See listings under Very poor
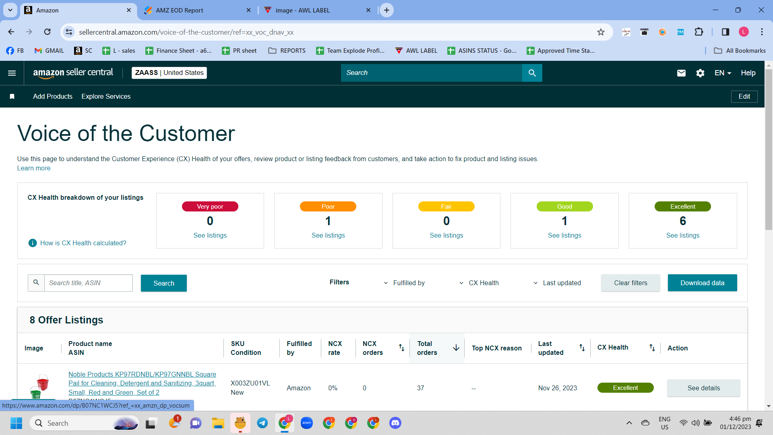The height and width of the screenshot is (435, 773). [210, 235]
